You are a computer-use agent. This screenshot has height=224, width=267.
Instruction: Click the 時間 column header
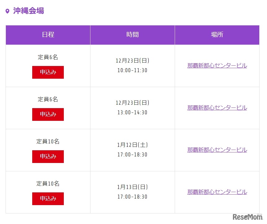pos(132,35)
